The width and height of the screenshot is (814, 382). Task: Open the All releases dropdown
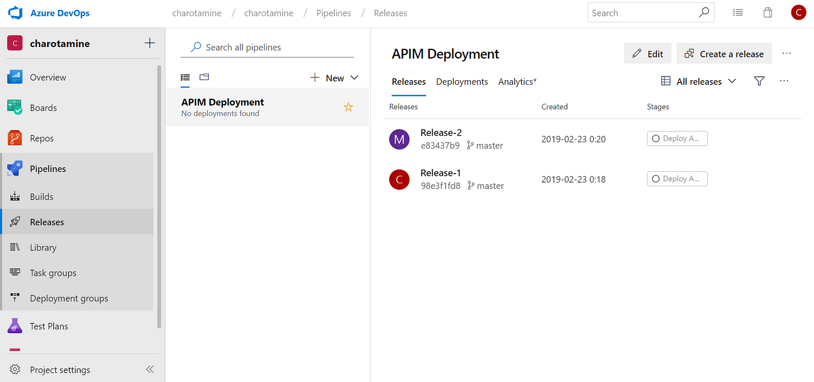[x=698, y=81]
